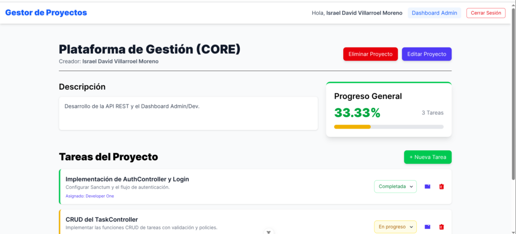The height and width of the screenshot is (234, 516).
Task: Click the red trash icon for the AuthController task
Action: [x=441, y=187]
